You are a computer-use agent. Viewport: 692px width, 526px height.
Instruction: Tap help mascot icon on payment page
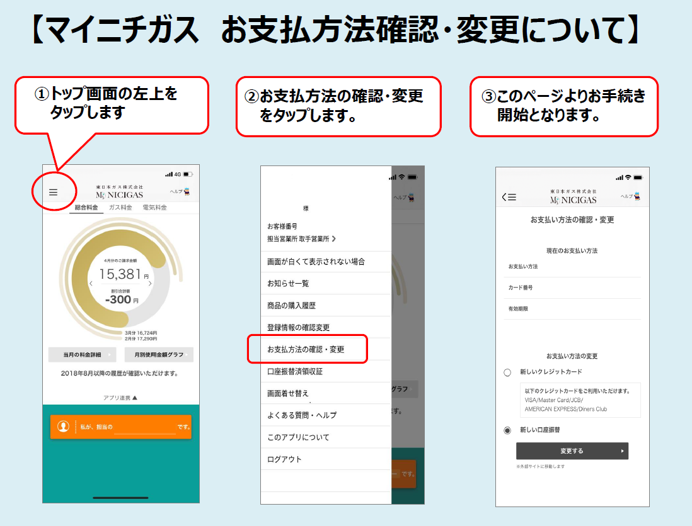(637, 196)
